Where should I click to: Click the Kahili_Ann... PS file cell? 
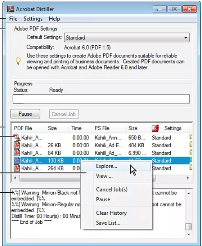[108, 138]
